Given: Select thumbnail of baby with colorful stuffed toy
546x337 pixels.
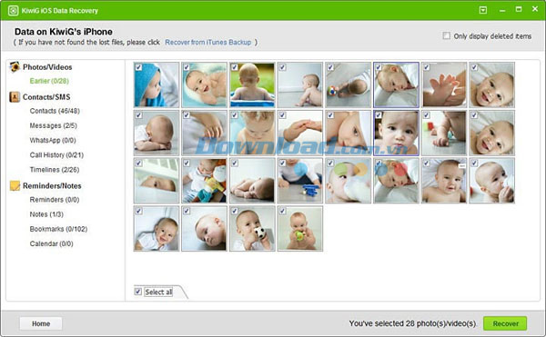Looking at the screenshot, I should [x=205, y=181].
